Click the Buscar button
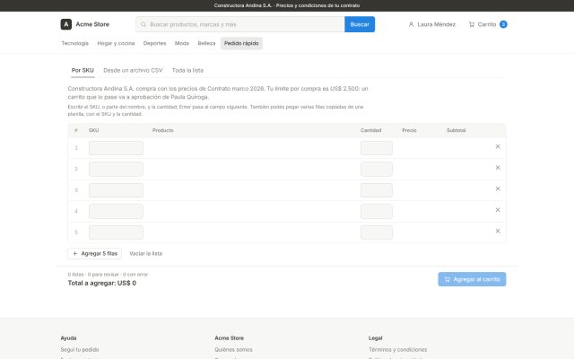The height and width of the screenshot is (359, 574). 360,24
